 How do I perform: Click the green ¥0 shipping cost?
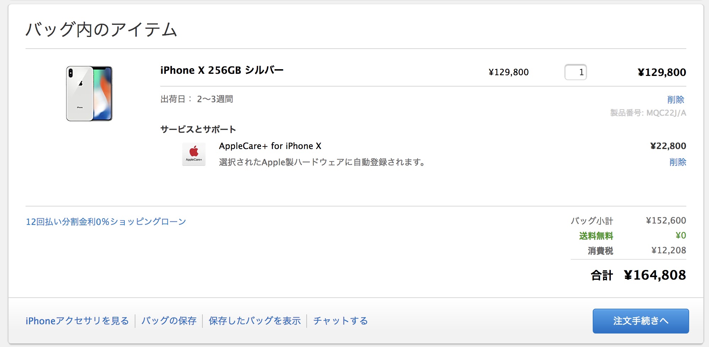coord(681,236)
